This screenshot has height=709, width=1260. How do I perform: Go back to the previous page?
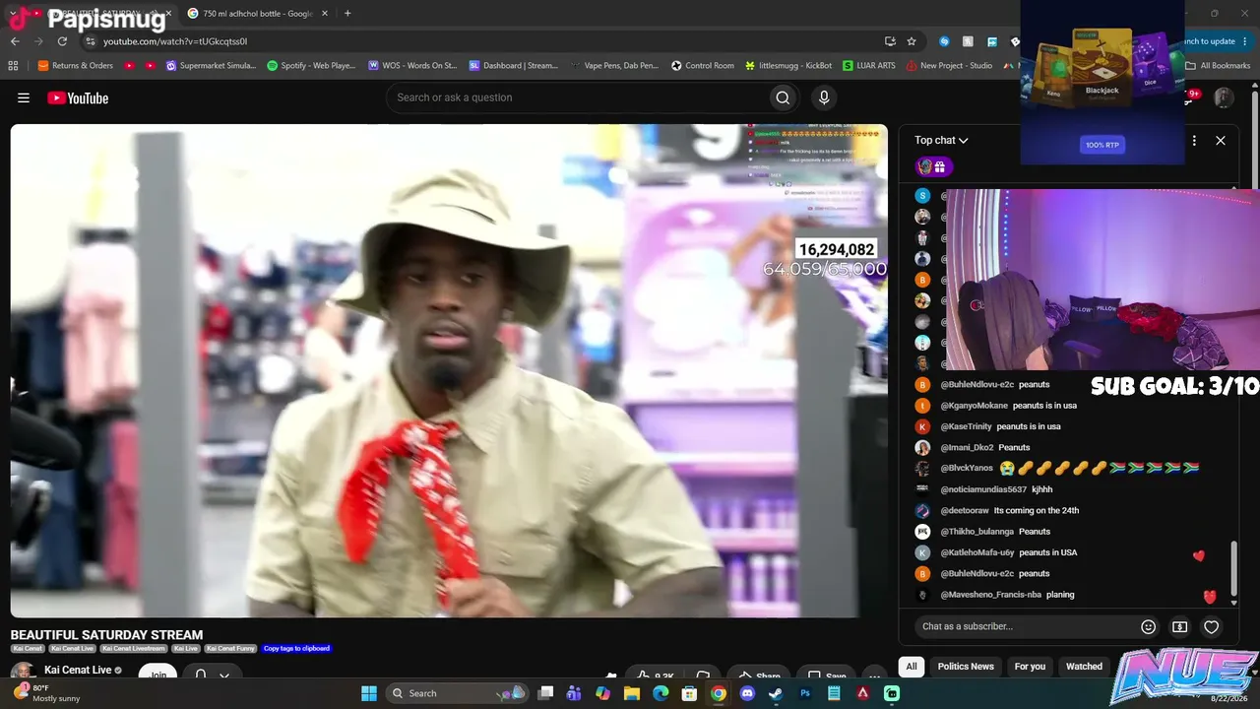pos(15,41)
